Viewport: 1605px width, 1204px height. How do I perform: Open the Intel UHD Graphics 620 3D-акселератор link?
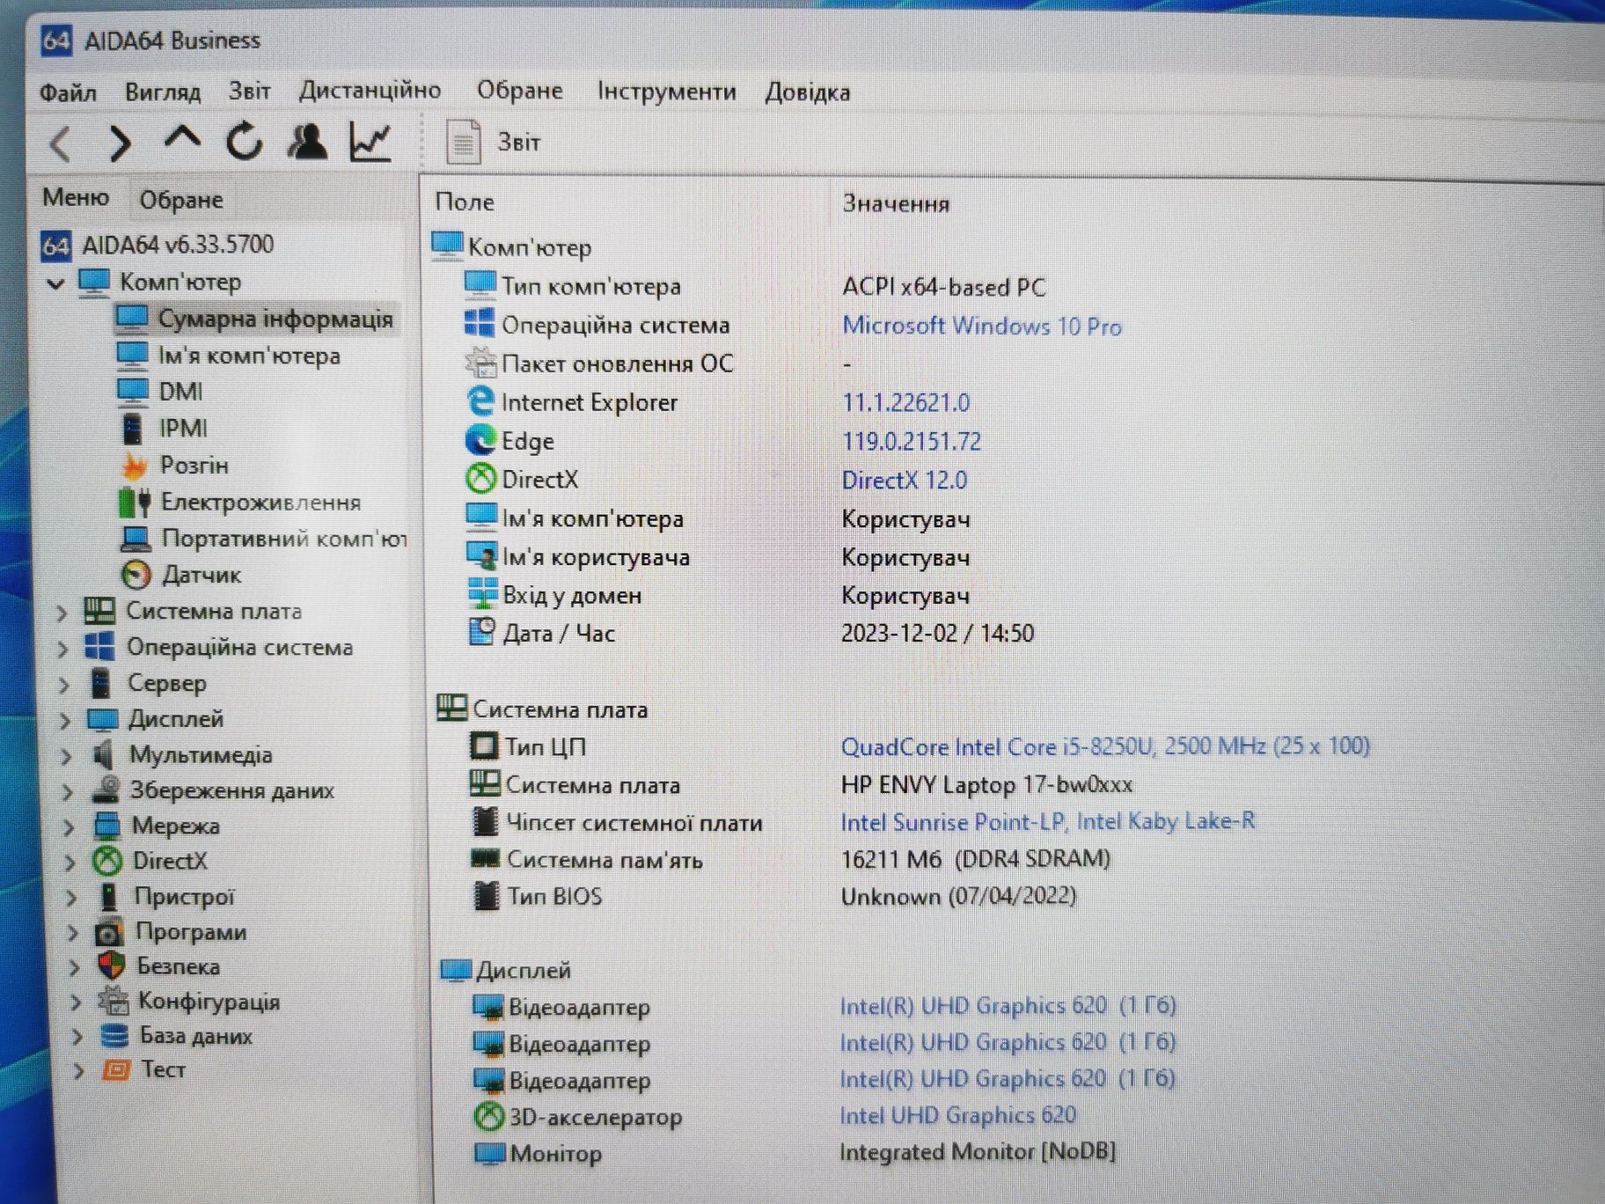(957, 1115)
